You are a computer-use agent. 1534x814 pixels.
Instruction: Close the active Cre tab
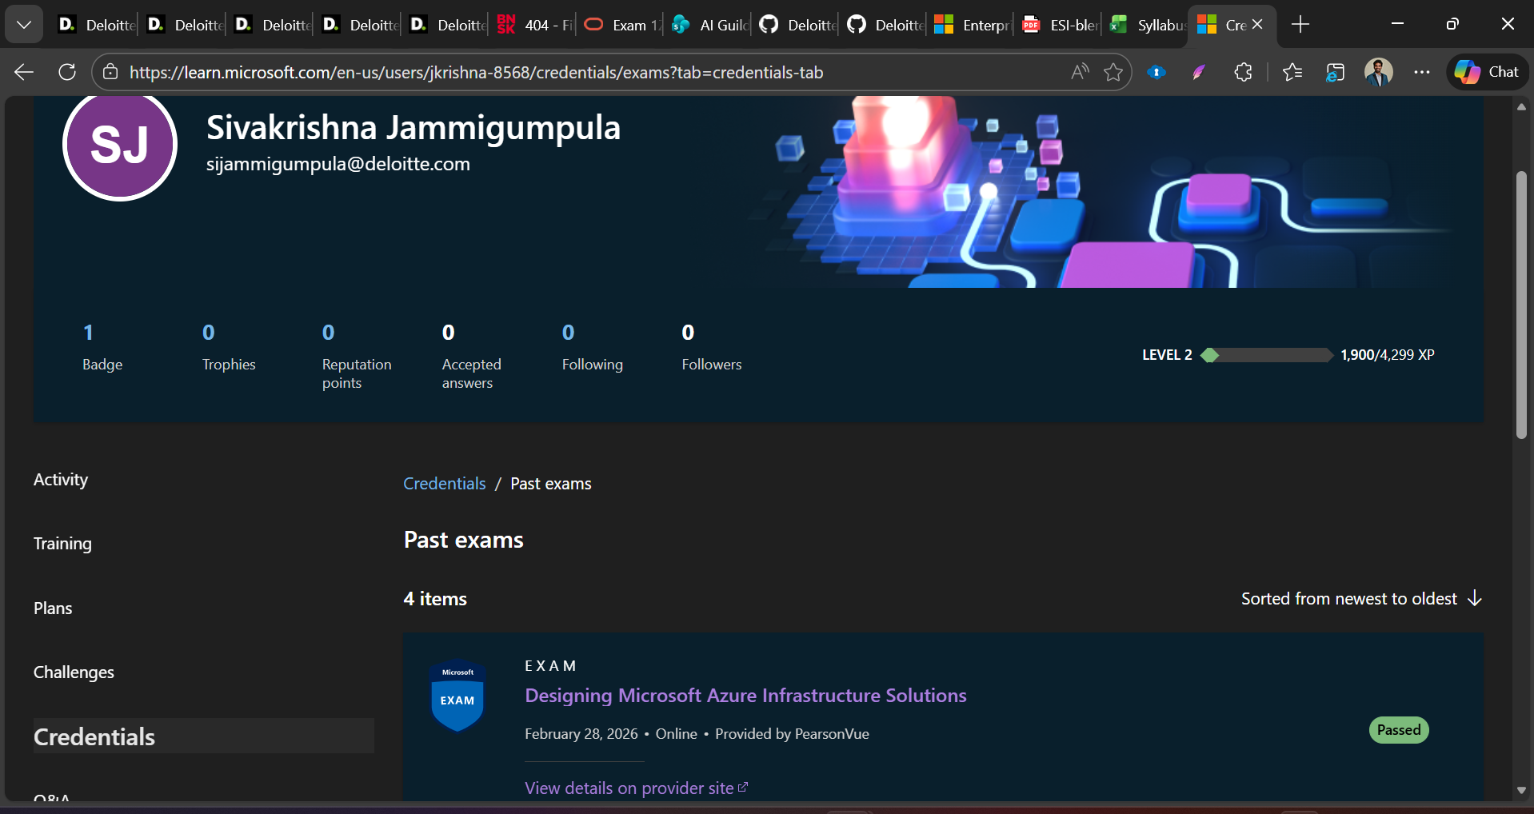point(1257,25)
